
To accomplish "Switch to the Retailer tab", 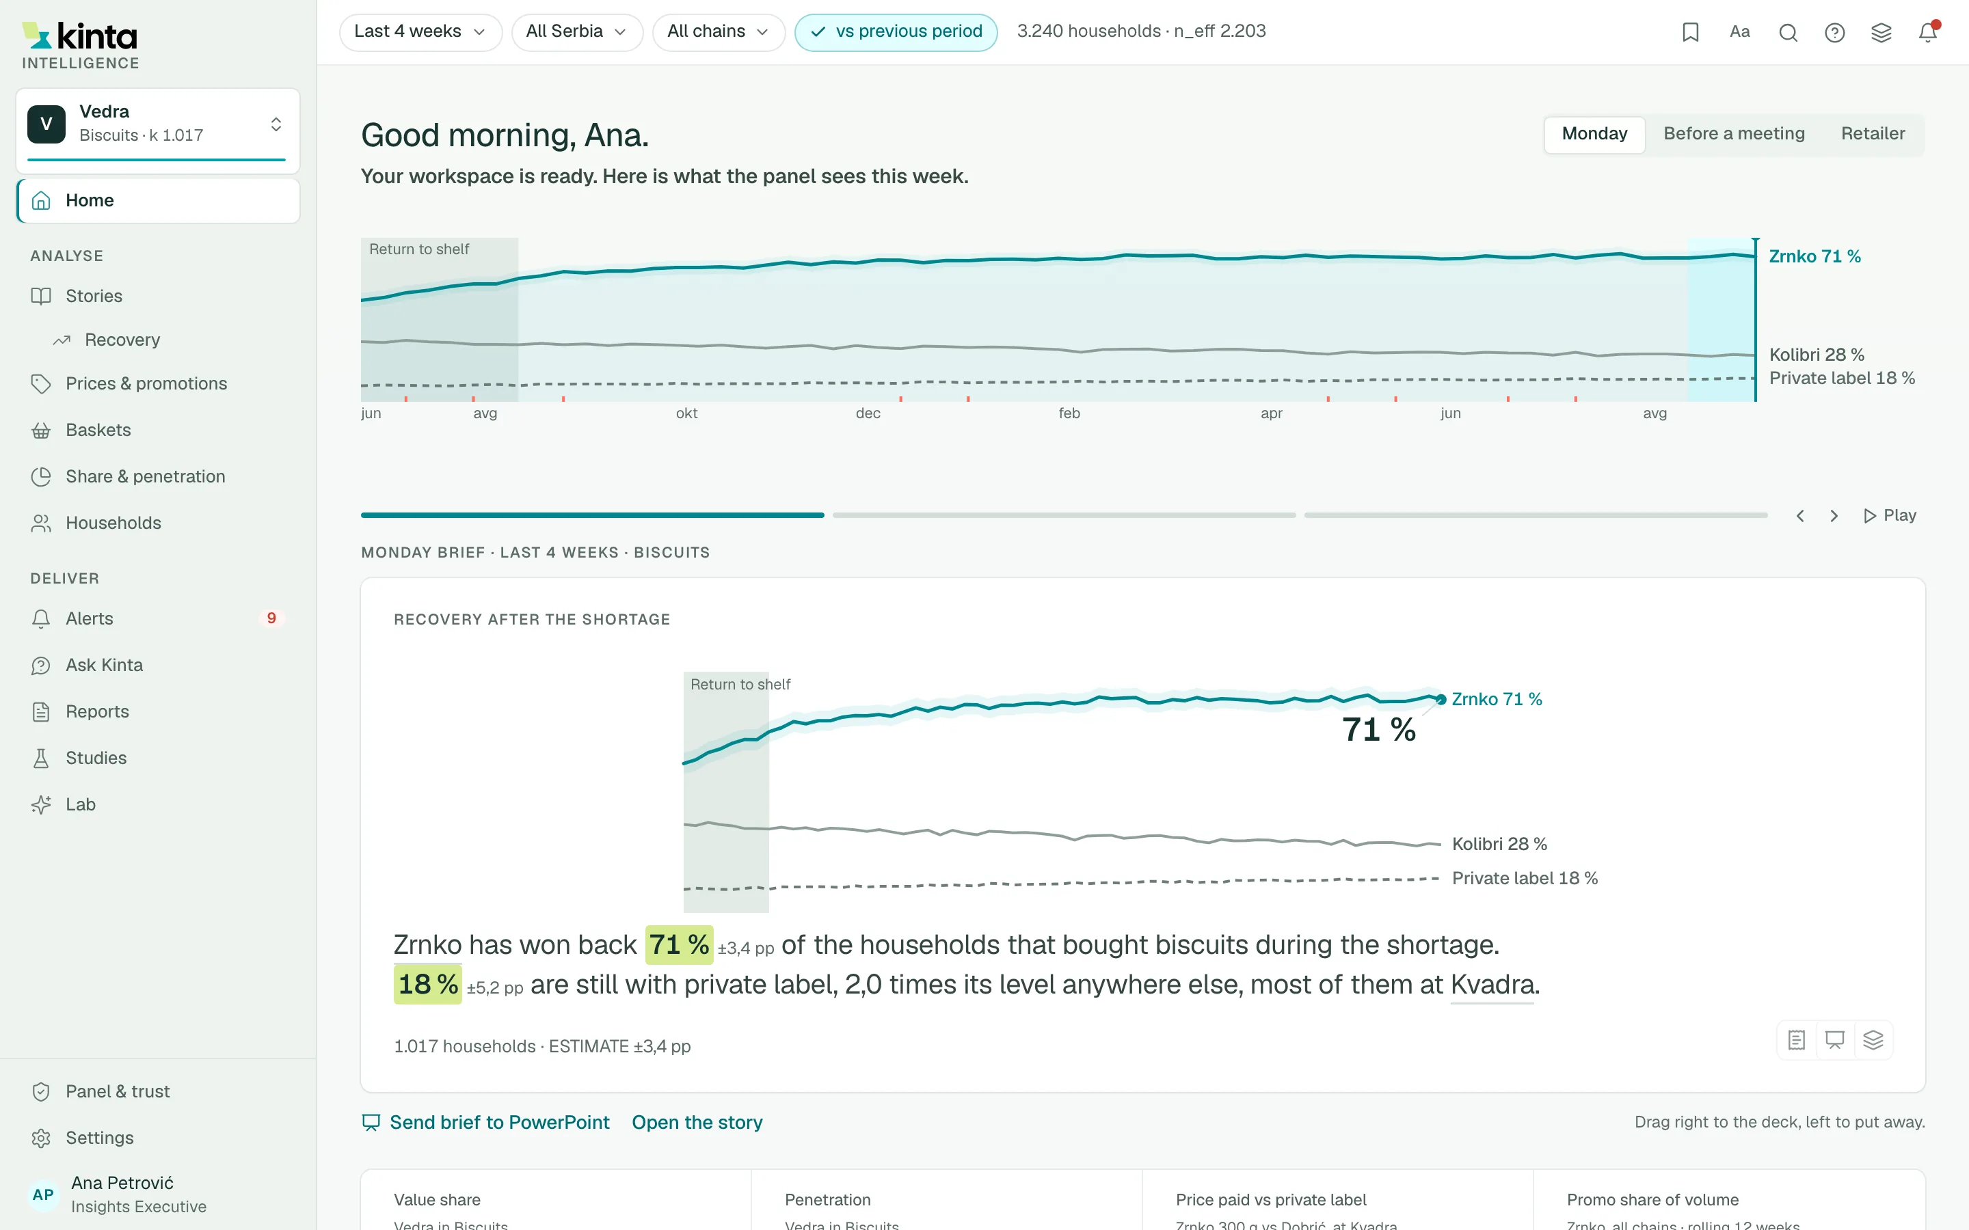I will pos(1873,133).
